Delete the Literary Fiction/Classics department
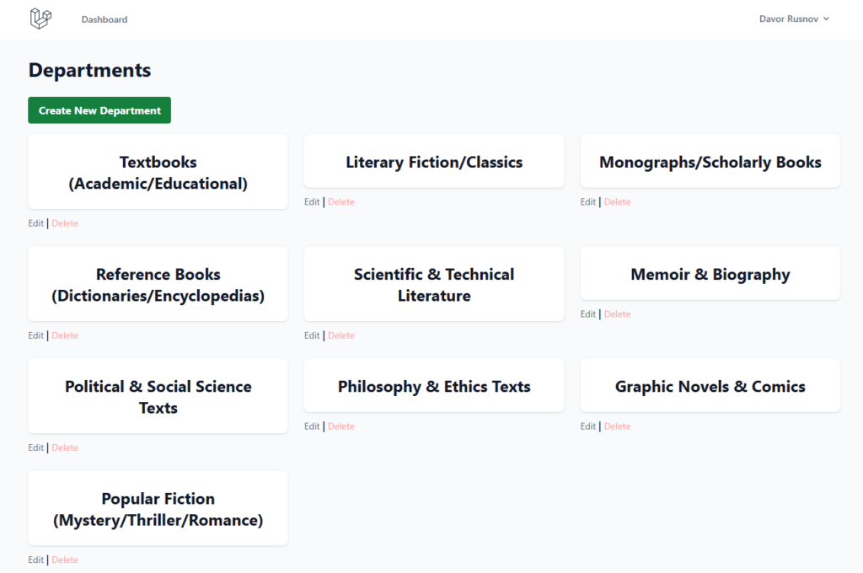Viewport: 863px width, 573px height. [341, 202]
